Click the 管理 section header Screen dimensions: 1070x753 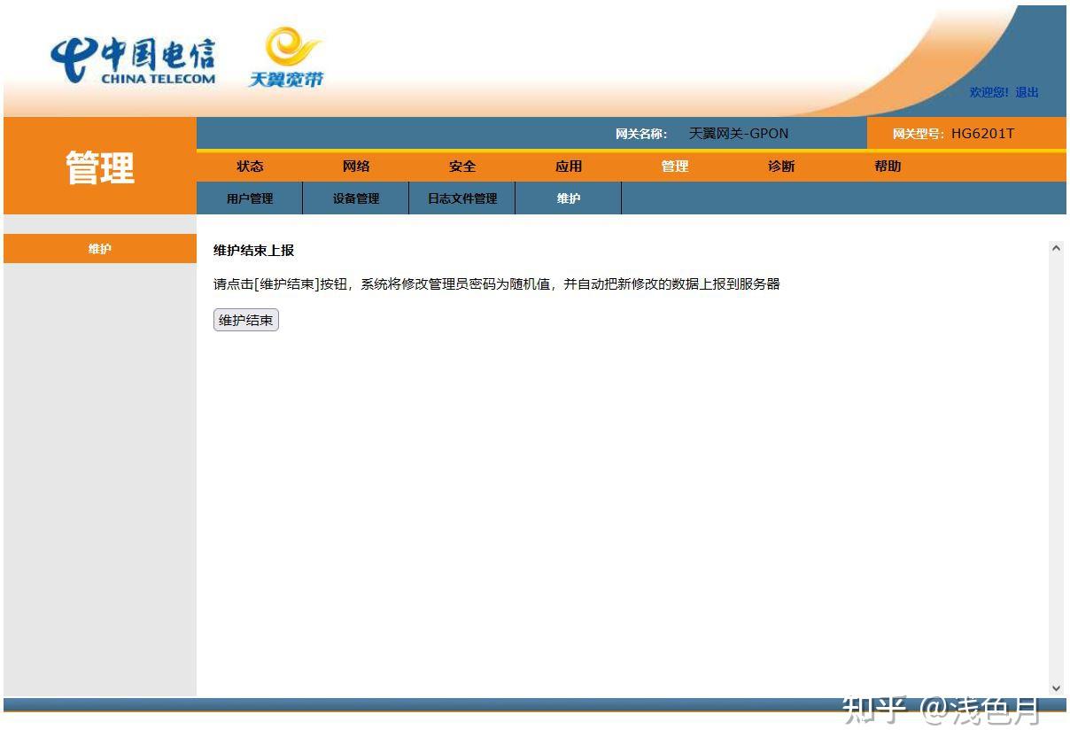pyautogui.click(x=100, y=167)
